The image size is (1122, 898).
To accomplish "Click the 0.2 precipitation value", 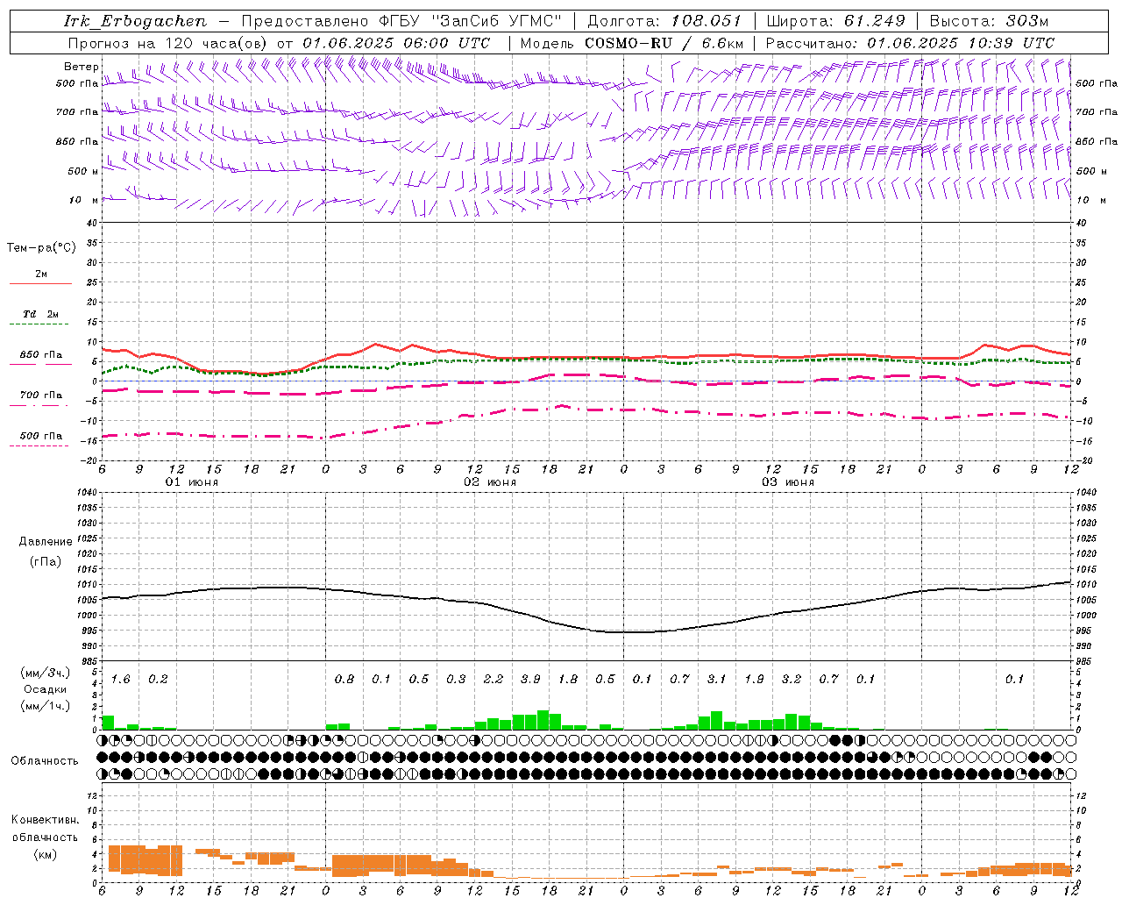I will [158, 680].
